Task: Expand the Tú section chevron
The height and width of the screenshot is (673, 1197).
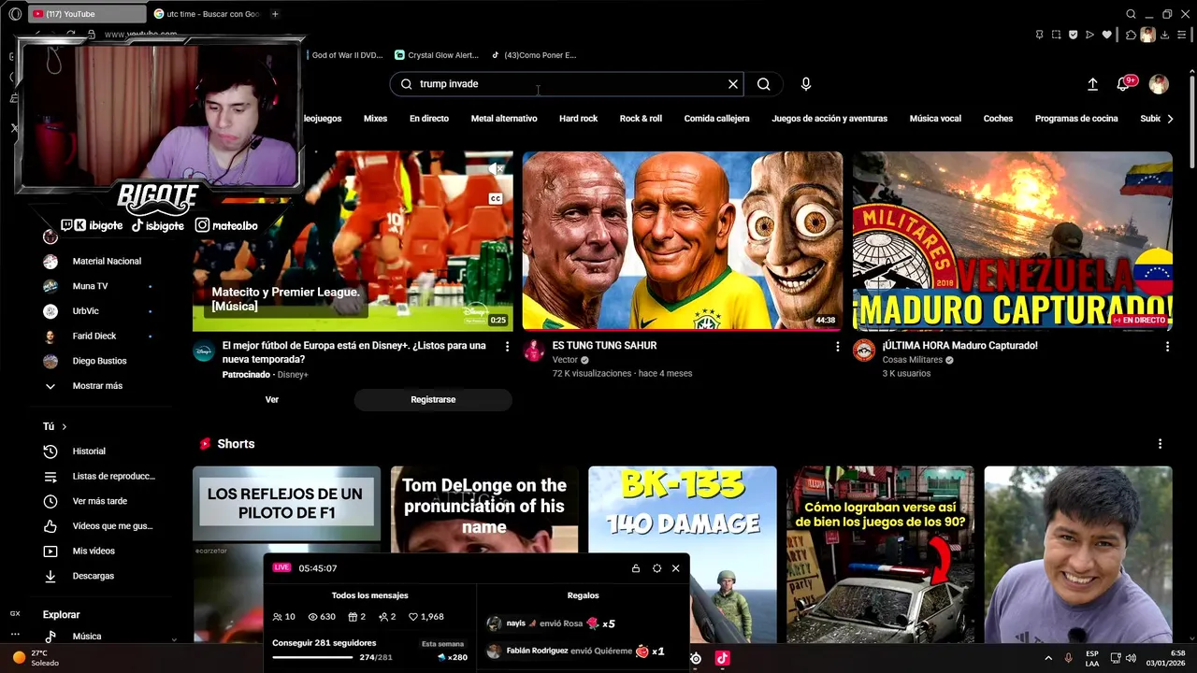Action: pyautogui.click(x=65, y=427)
